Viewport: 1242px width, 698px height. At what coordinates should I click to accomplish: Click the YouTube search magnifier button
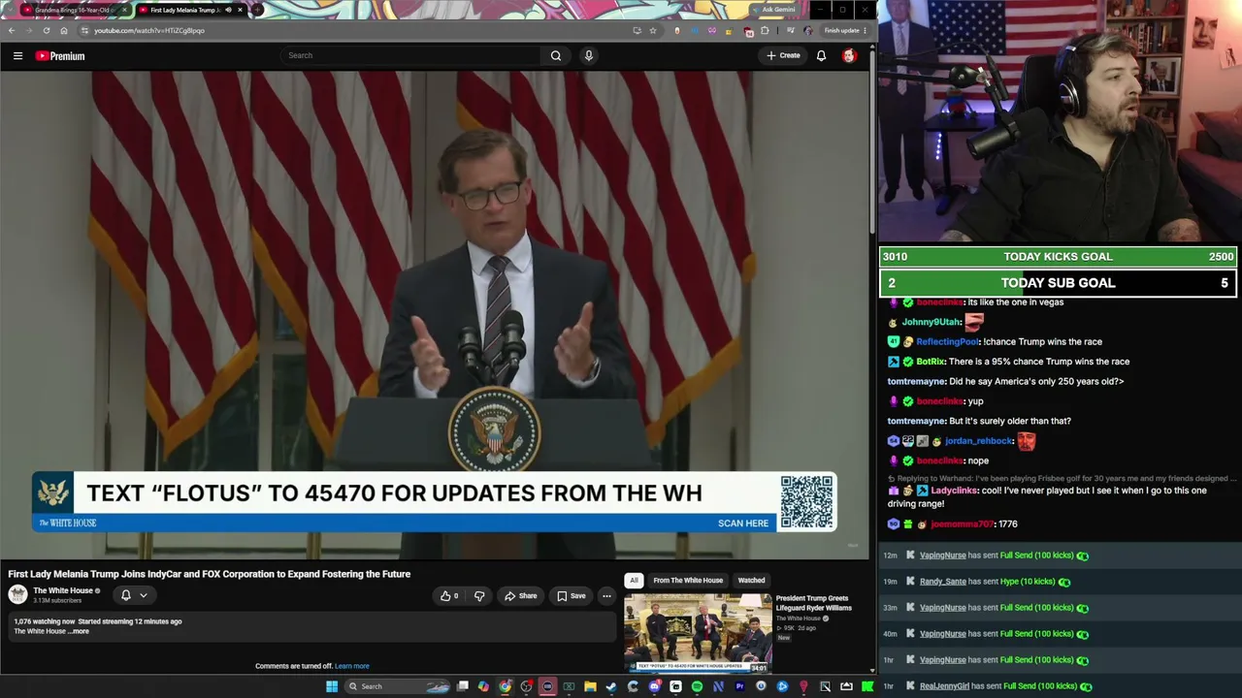556,55
